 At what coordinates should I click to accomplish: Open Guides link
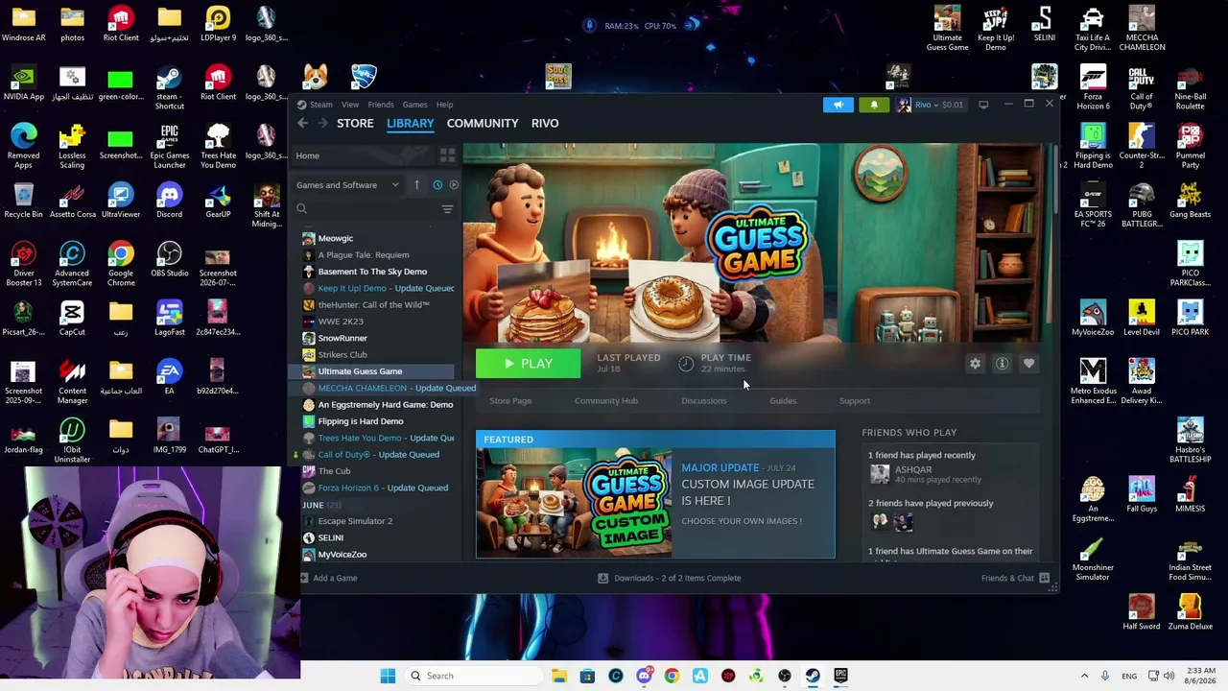[783, 401]
